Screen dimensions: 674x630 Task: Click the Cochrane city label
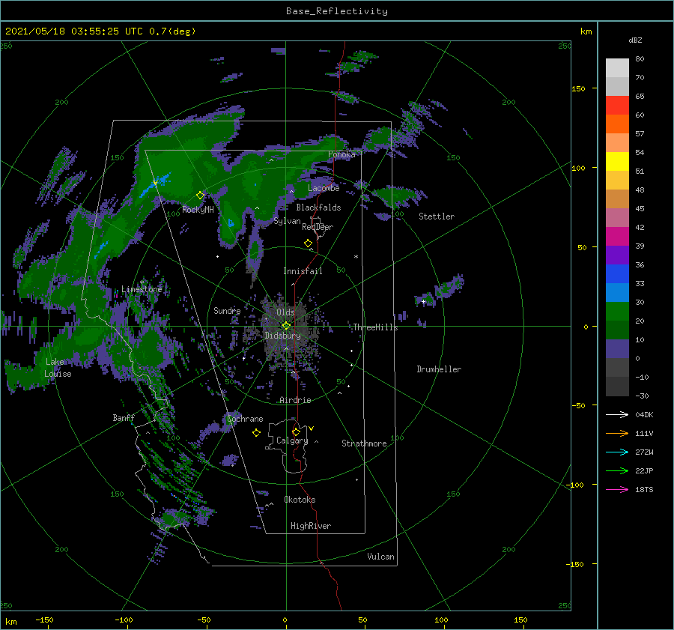[x=245, y=419]
